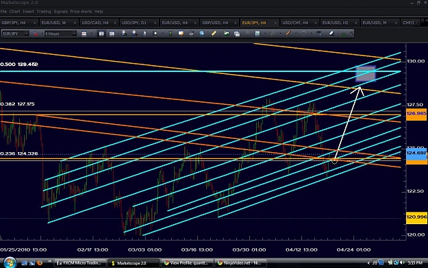
Task: Open Windows Start button
Action: click(10, 263)
